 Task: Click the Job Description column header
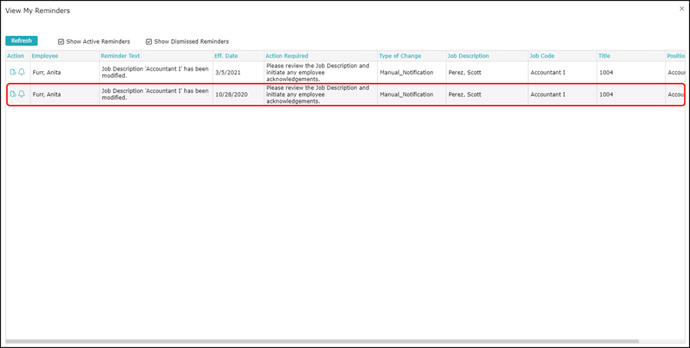[x=468, y=56]
